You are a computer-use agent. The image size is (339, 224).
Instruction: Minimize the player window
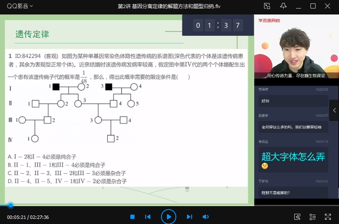point(299,6)
